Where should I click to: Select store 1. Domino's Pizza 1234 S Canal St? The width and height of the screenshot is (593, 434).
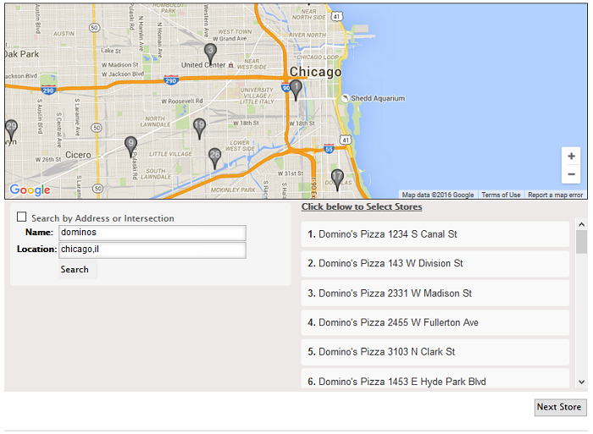435,234
